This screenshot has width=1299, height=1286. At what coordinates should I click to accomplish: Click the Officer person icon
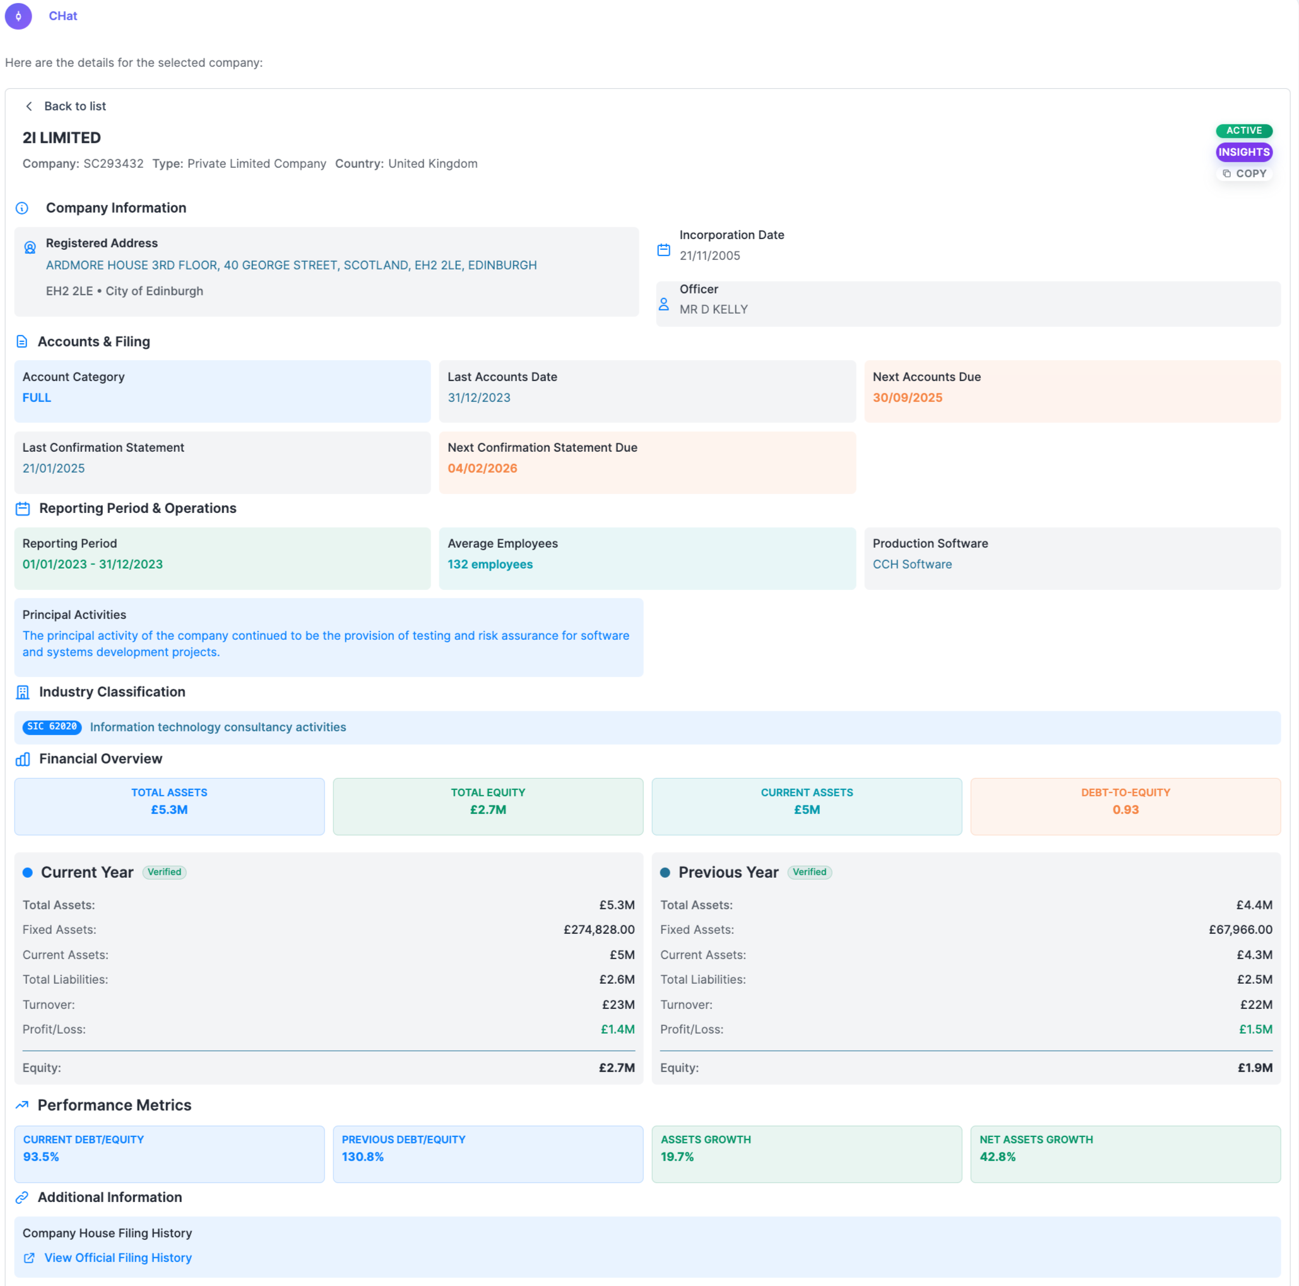coord(663,305)
